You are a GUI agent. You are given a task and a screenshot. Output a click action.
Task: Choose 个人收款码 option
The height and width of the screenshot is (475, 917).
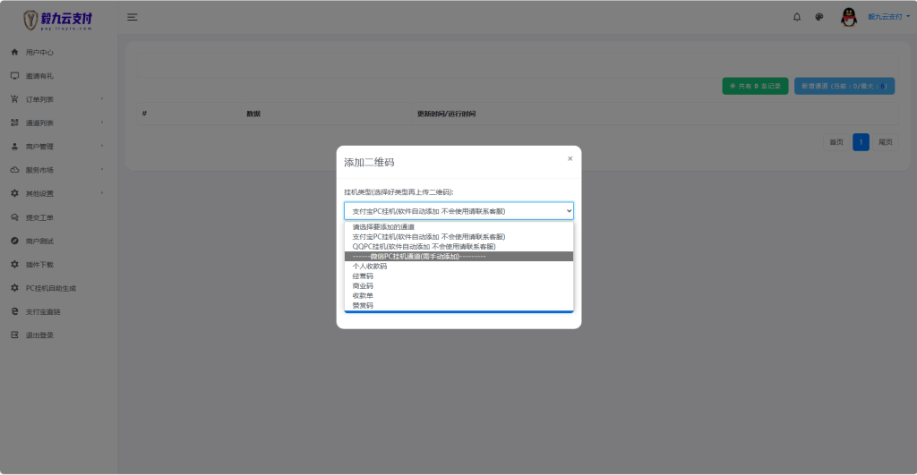click(x=458, y=266)
